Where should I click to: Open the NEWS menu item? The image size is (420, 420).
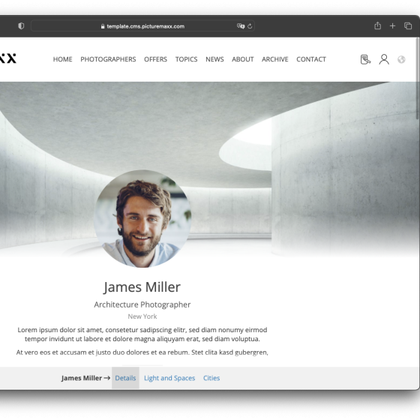pyautogui.click(x=214, y=59)
